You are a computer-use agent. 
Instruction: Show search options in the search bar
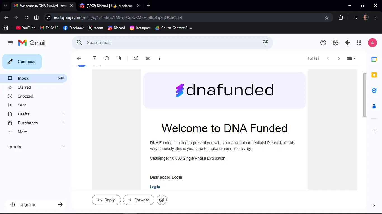coord(265,42)
